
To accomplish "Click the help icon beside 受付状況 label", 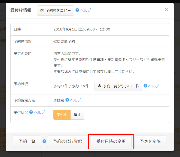I will point(31,112).
